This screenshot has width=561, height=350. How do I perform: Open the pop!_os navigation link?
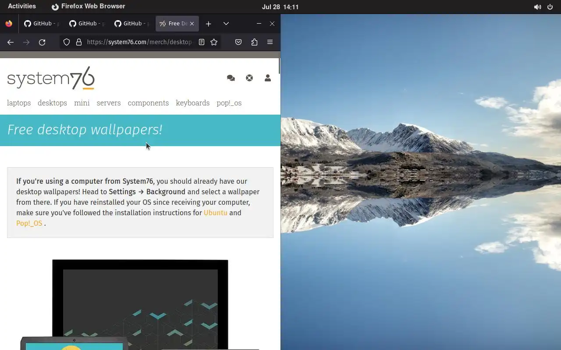(229, 103)
